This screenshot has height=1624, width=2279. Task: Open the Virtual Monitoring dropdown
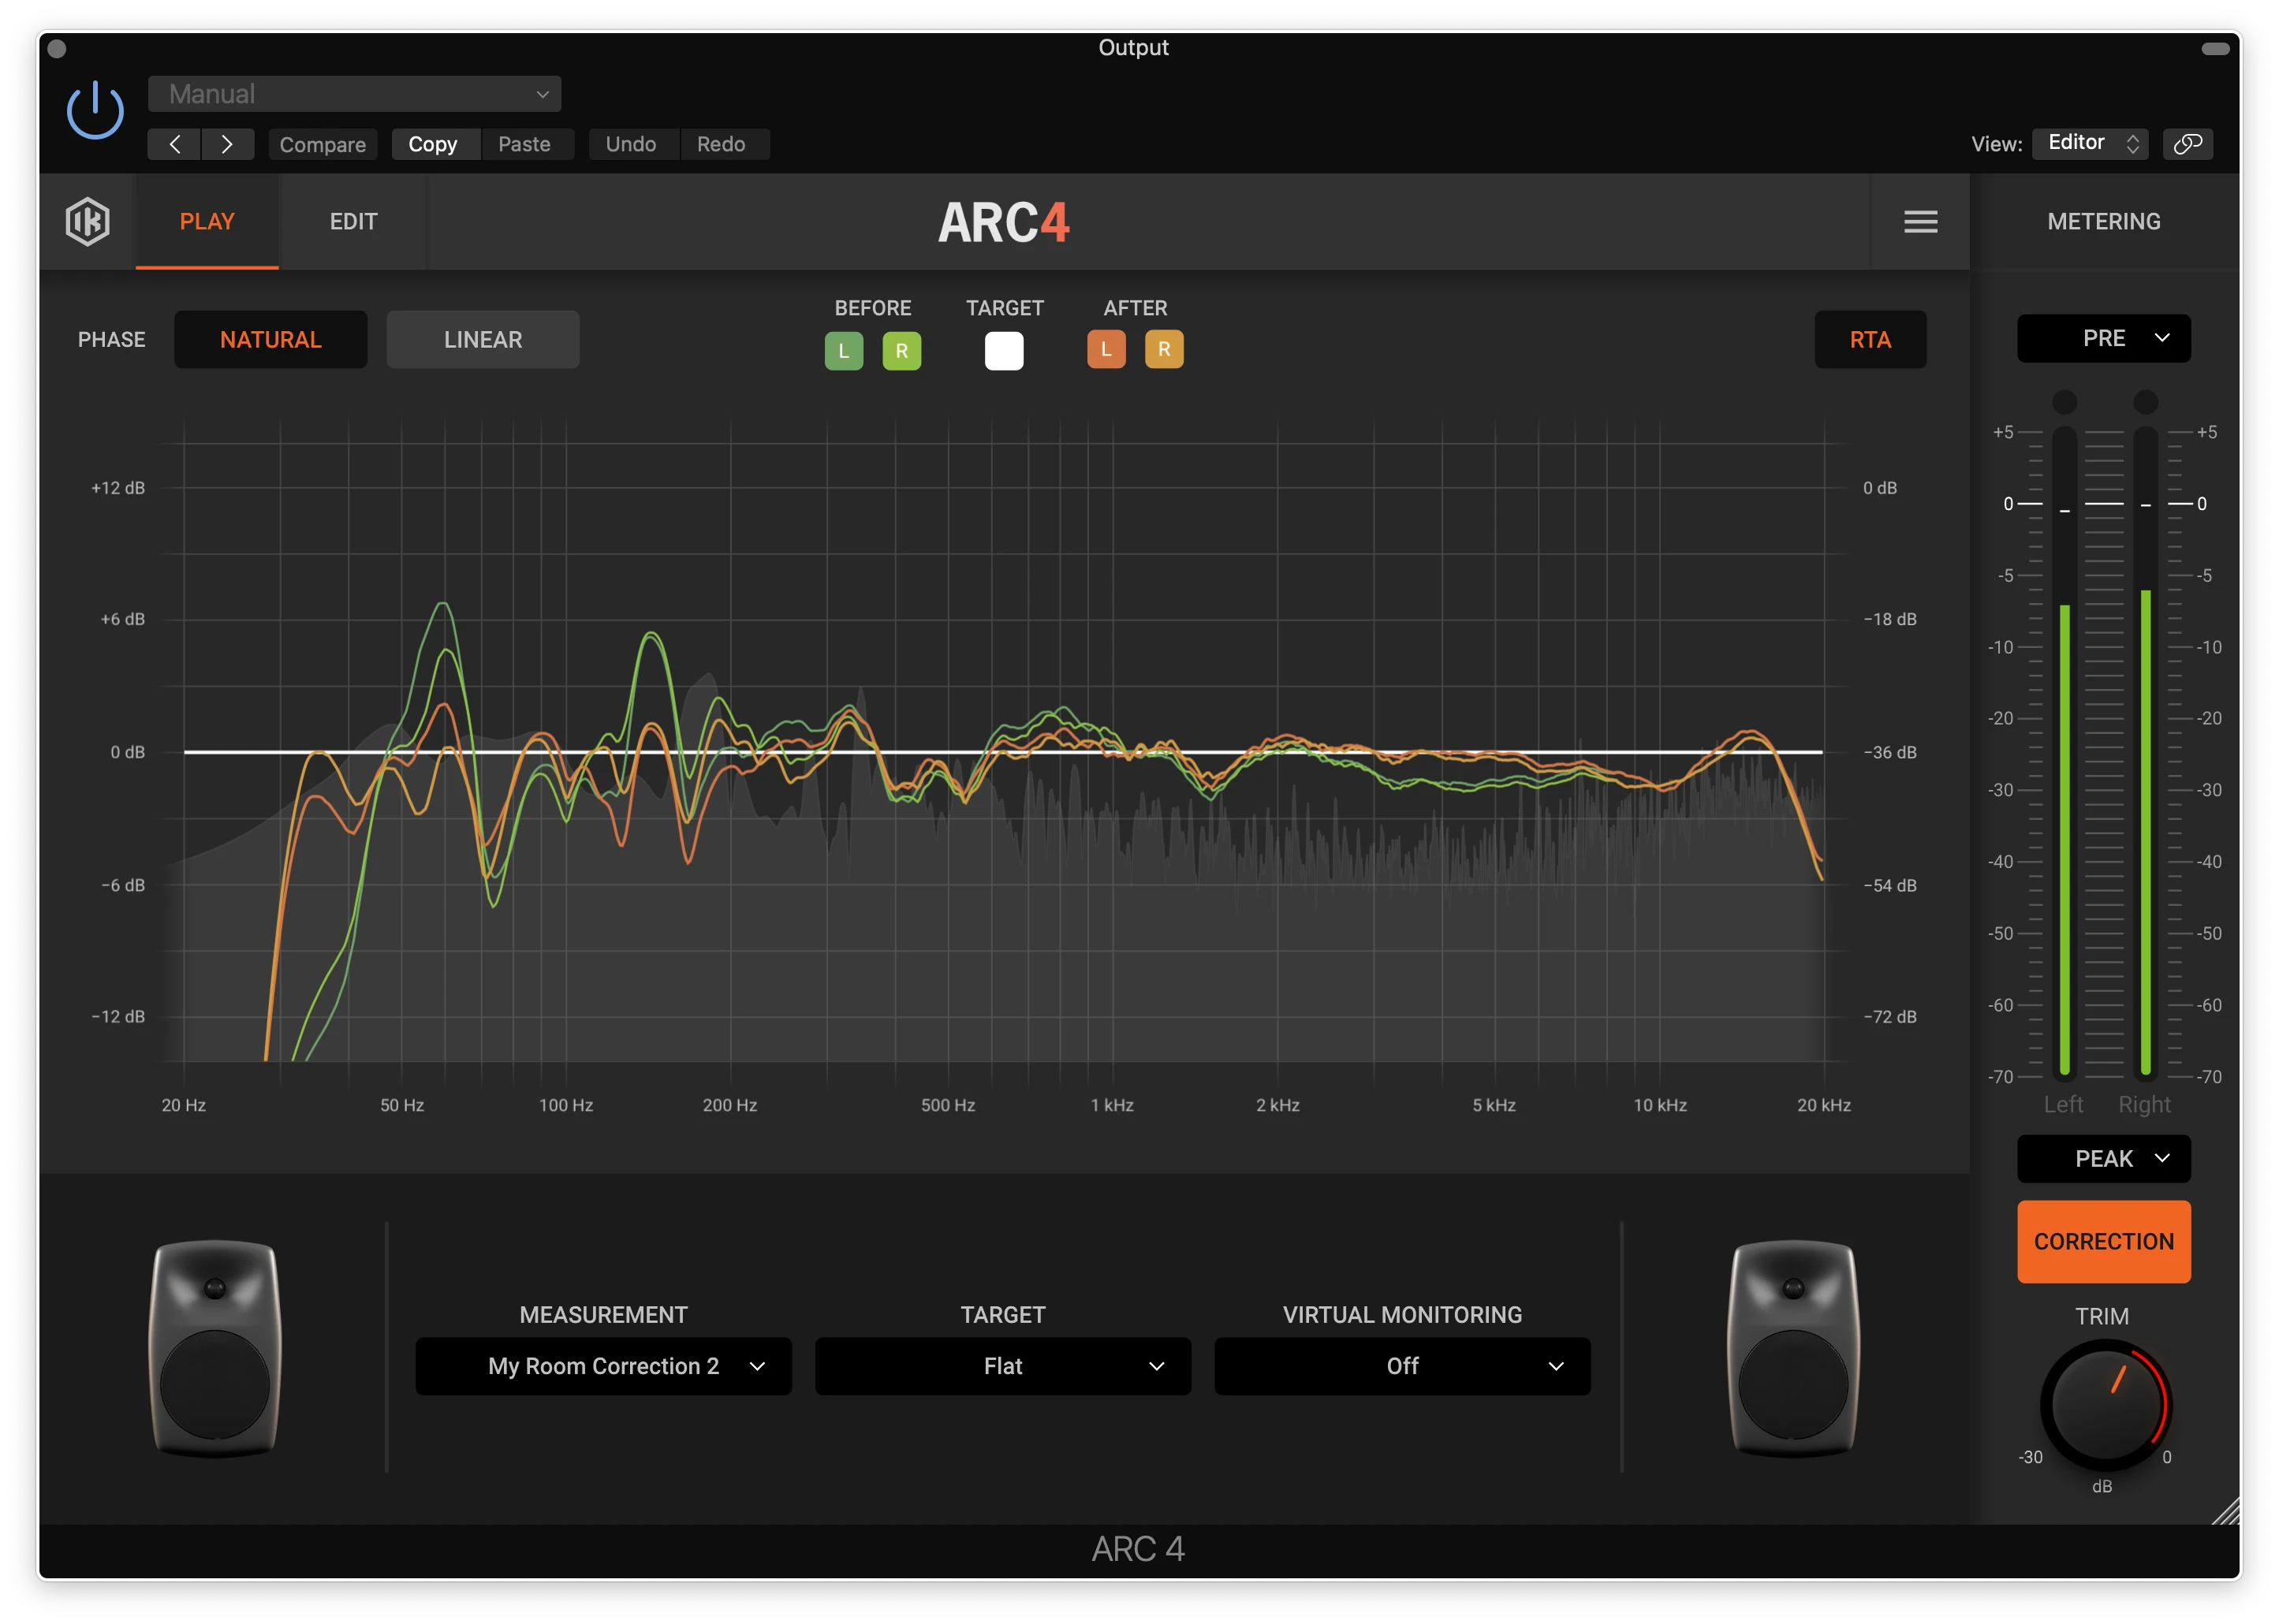click(x=1401, y=1365)
